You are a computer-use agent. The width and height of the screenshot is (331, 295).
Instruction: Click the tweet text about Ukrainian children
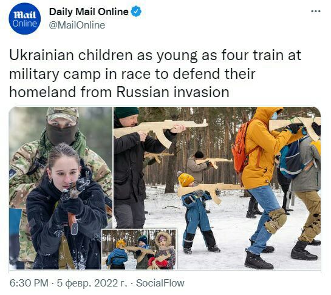(155, 73)
